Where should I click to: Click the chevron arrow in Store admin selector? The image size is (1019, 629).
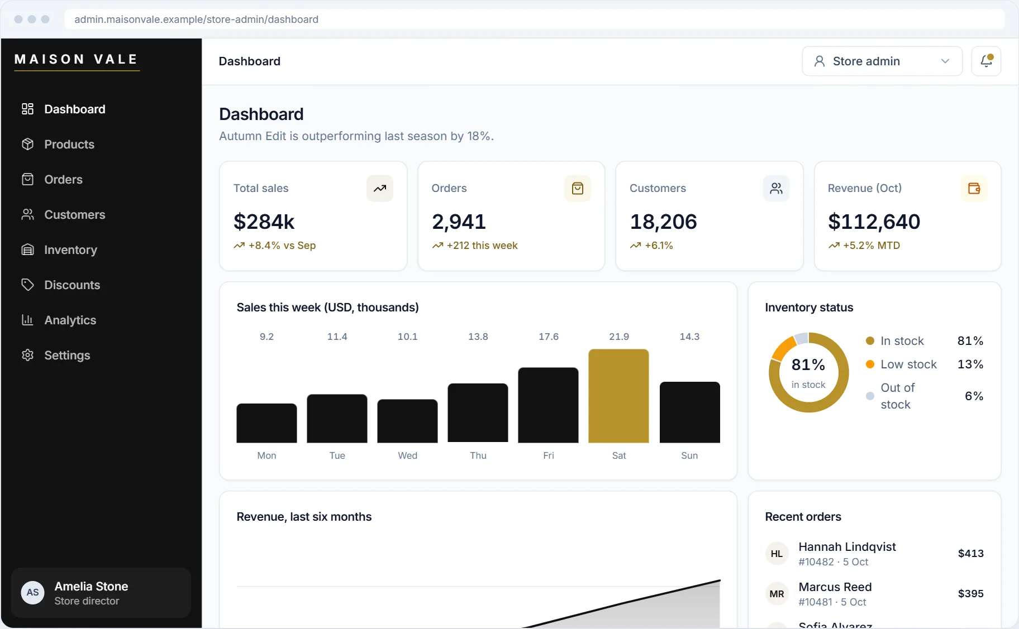tap(945, 61)
